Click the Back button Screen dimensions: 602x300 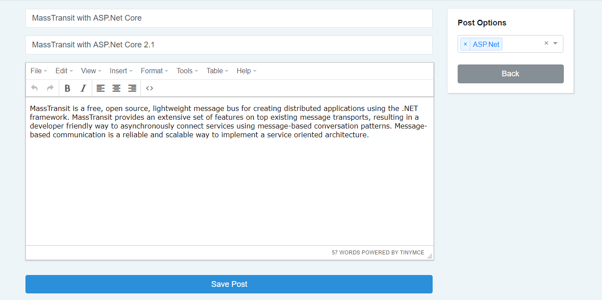pyautogui.click(x=510, y=74)
